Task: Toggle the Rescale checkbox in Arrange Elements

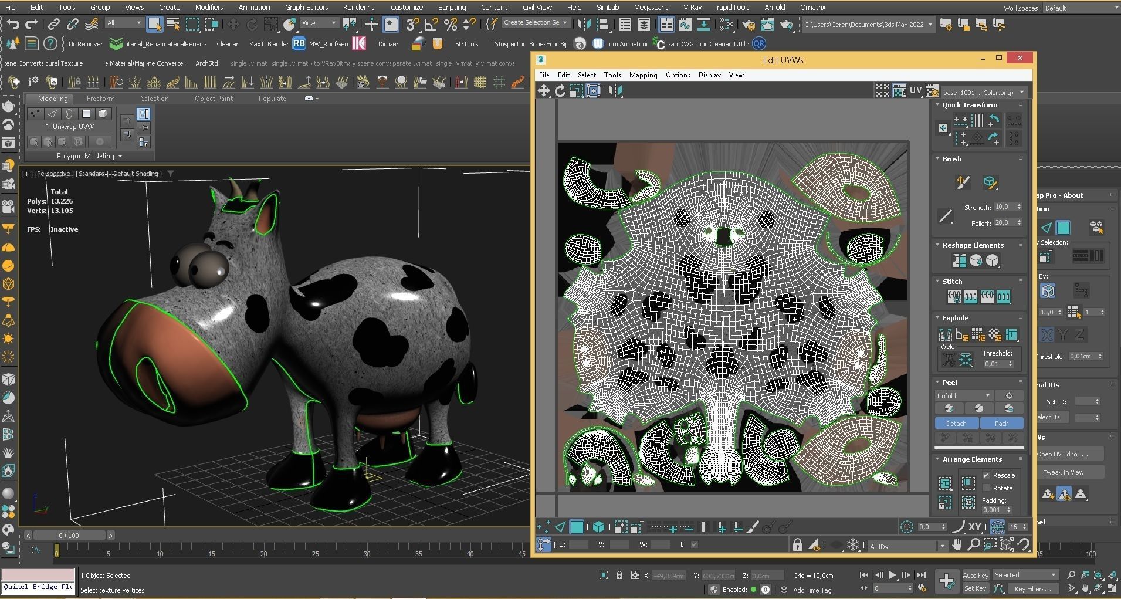Action: 986,475
